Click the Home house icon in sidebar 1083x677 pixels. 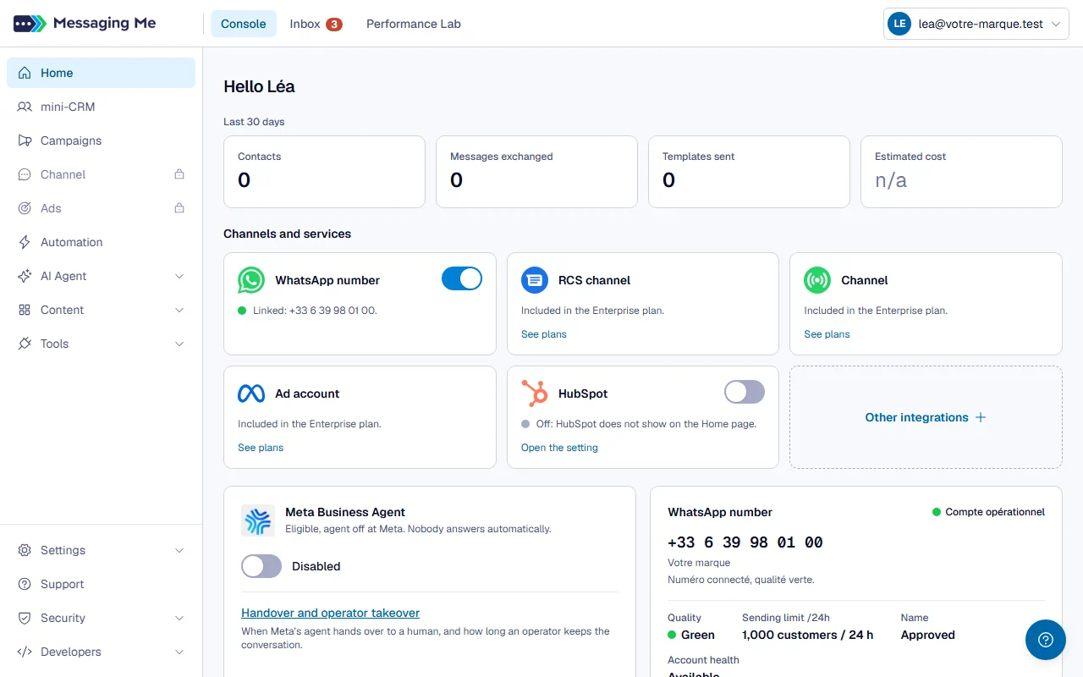click(x=25, y=73)
